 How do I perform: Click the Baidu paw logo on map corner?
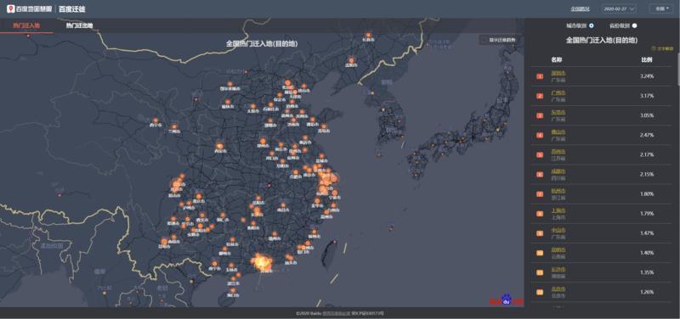(x=506, y=300)
